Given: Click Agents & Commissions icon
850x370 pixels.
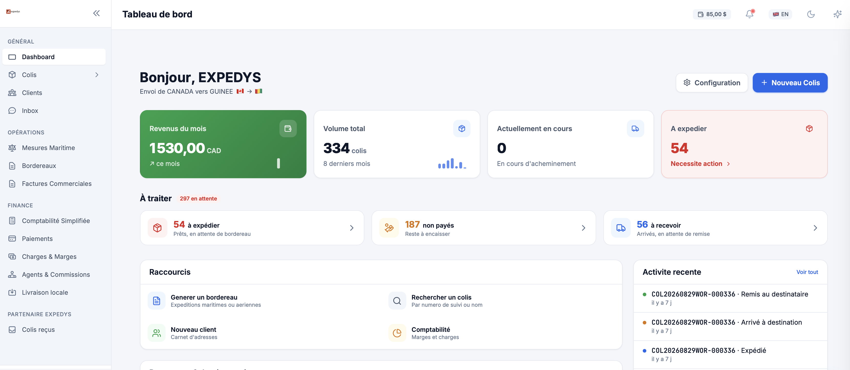Looking at the screenshot, I should [x=12, y=274].
